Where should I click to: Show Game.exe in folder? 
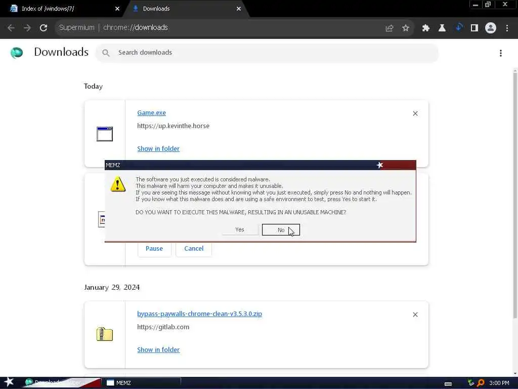pyautogui.click(x=158, y=149)
